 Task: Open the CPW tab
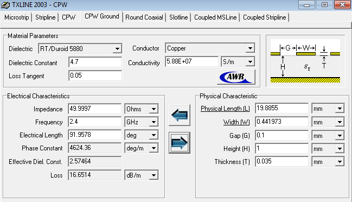click(x=69, y=17)
